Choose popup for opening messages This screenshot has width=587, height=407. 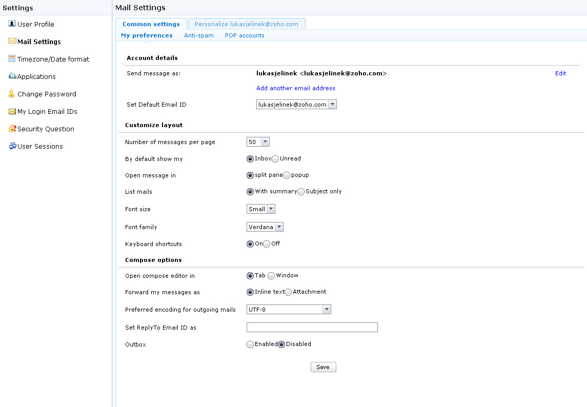click(x=287, y=175)
